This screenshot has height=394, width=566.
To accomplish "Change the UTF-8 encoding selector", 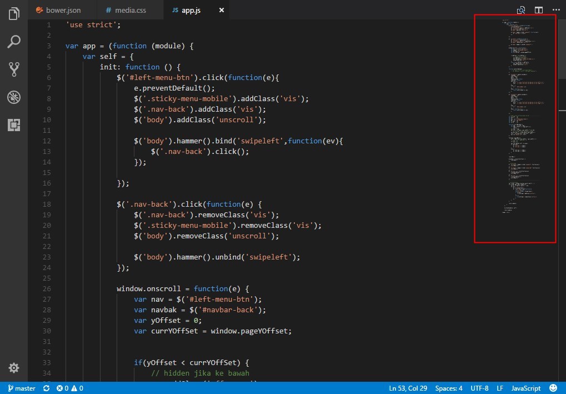I will (479, 388).
